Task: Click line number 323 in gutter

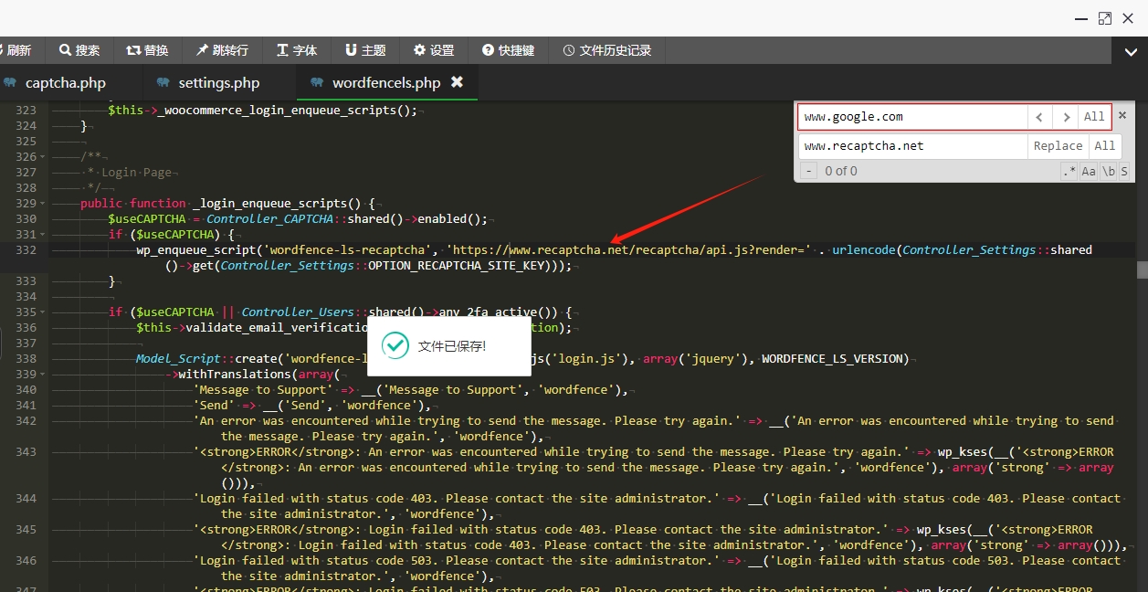Action: (26, 111)
